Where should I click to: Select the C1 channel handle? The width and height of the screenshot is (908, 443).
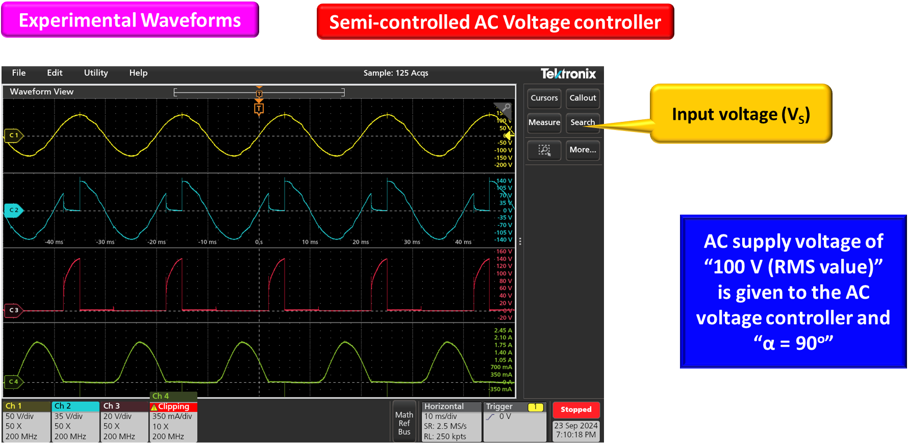click(14, 136)
